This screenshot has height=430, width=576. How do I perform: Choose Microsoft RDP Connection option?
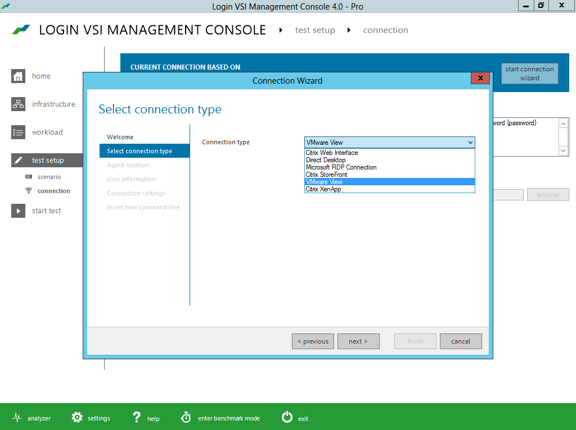pos(341,167)
